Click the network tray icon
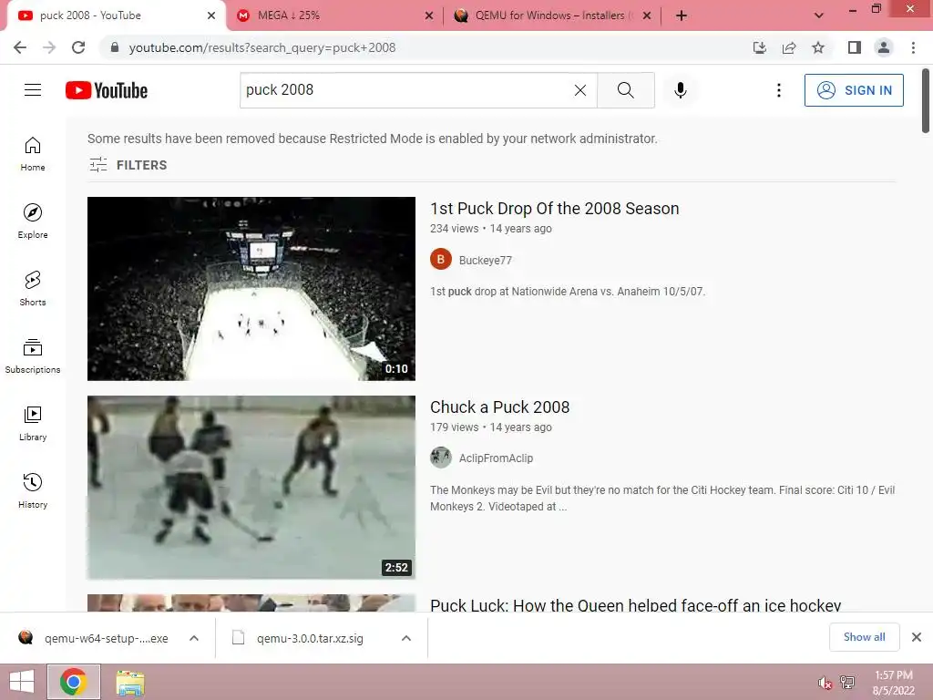Screen dimensions: 933x700 click(x=847, y=682)
